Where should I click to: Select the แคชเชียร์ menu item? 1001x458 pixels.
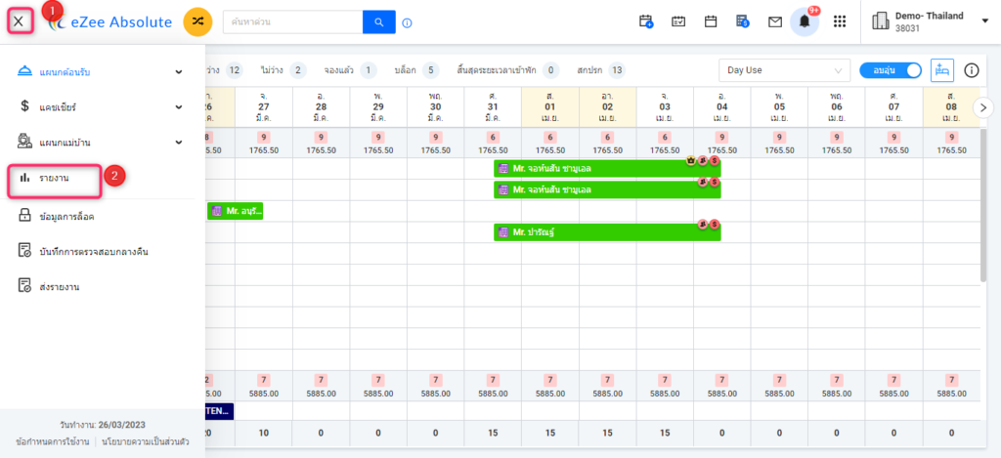(58, 106)
